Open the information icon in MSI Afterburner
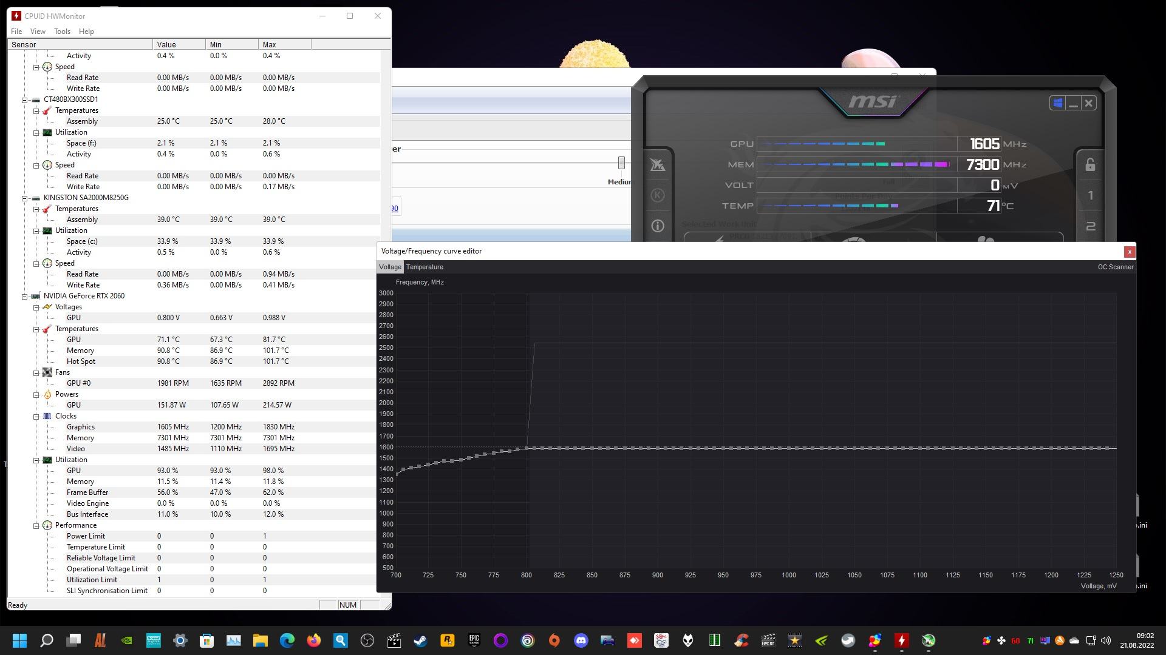1166x655 pixels. point(658,226)
